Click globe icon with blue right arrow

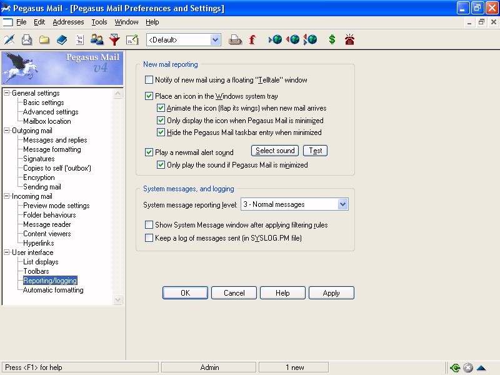275,39
